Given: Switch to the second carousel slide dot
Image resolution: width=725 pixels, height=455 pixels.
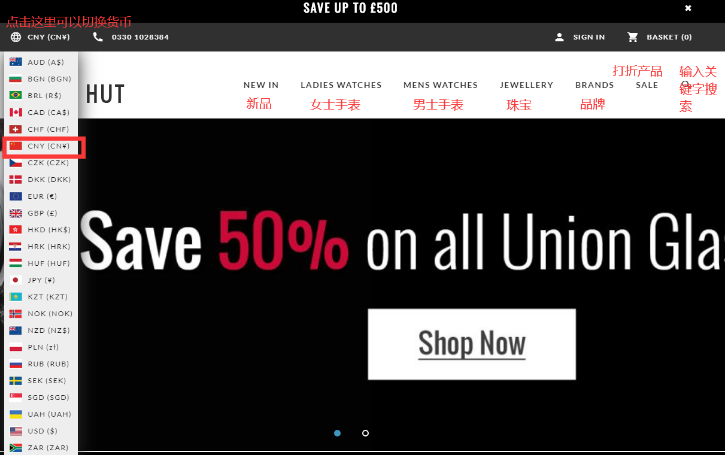Looking at the screenshot, I should [366, 433].
